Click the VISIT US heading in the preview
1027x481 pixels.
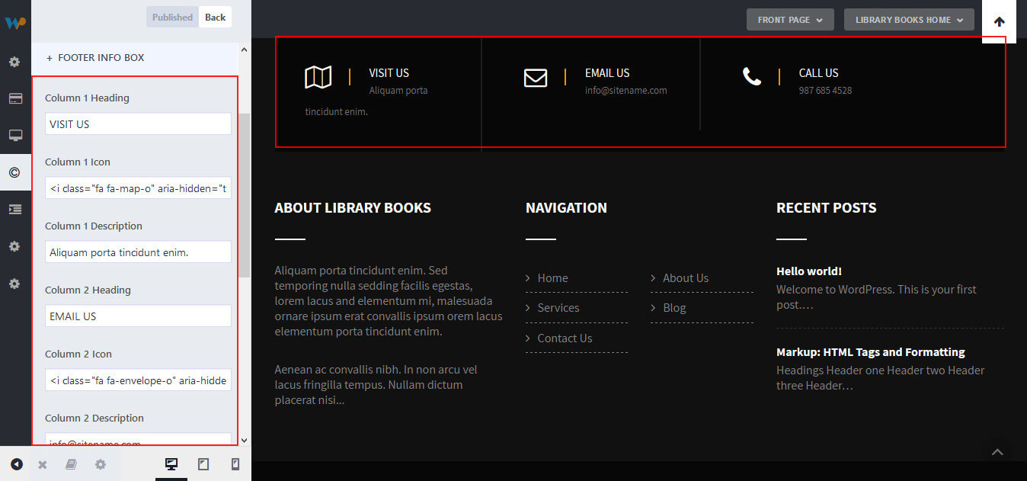click(x=389, y=73)
